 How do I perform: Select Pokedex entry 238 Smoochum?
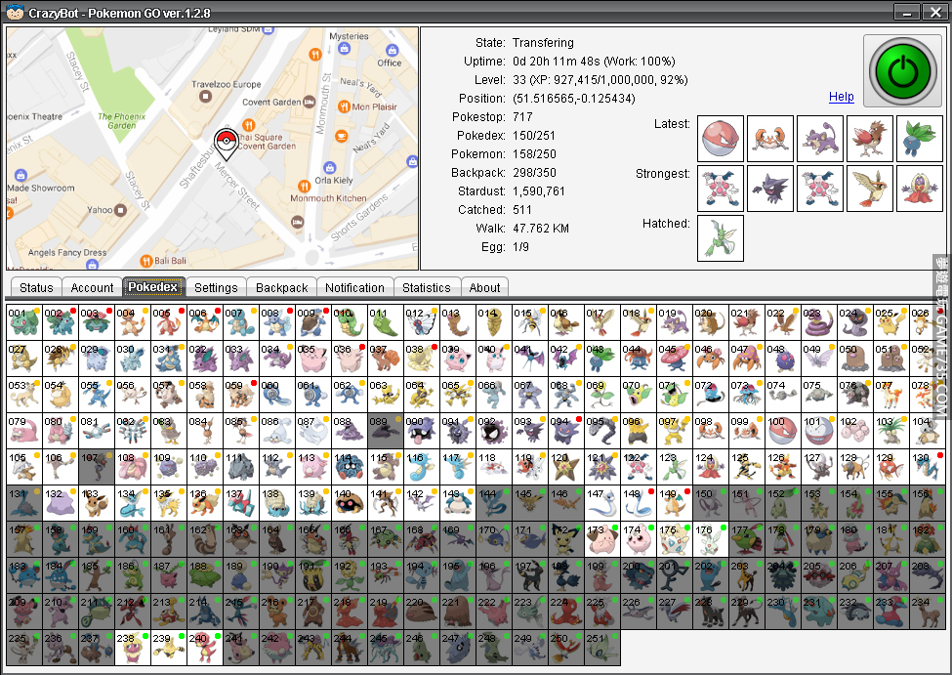point(133,648)
